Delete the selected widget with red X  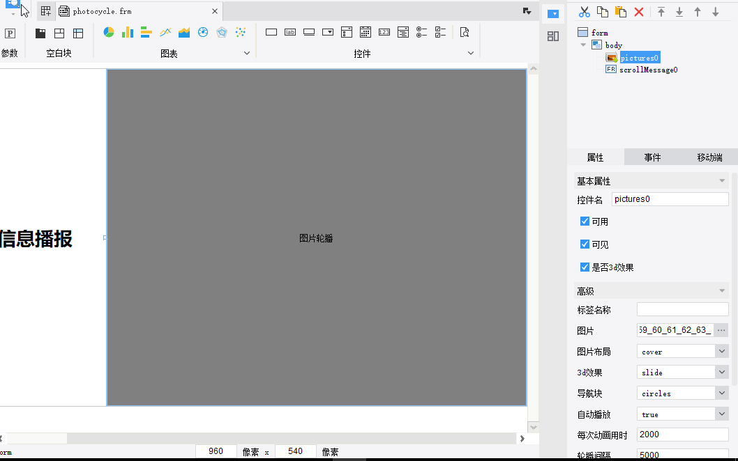tap(639, 12)
